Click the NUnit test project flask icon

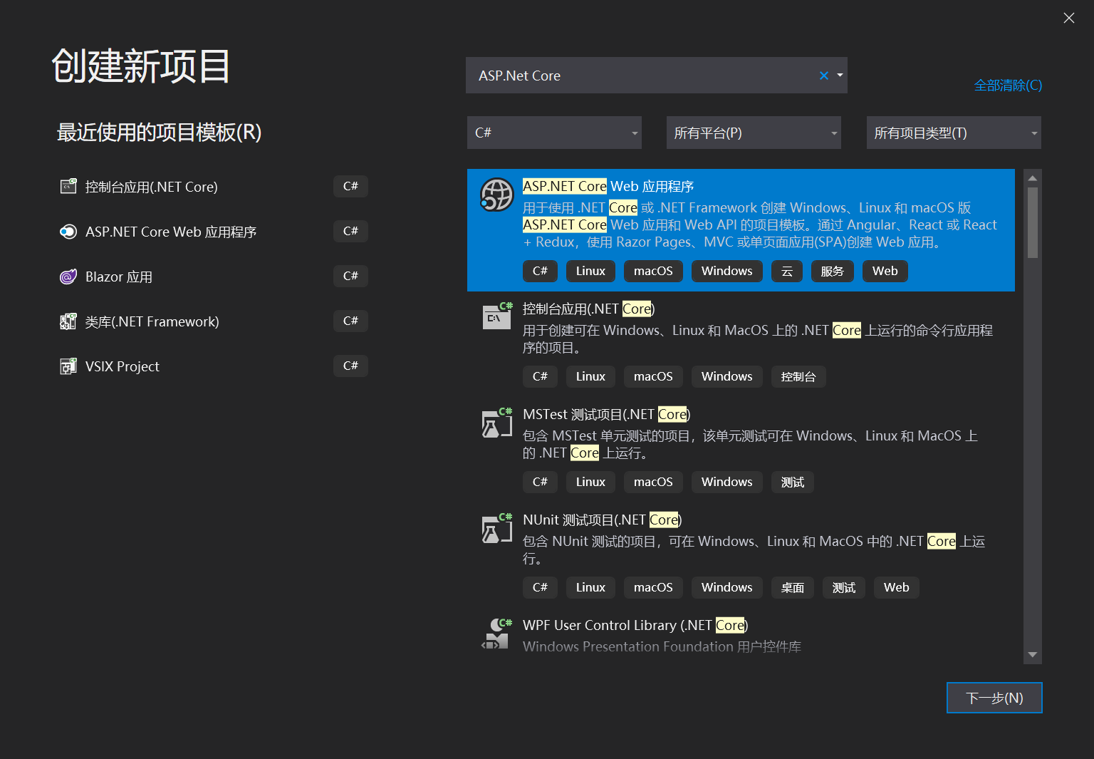click(x=496, y=528)
